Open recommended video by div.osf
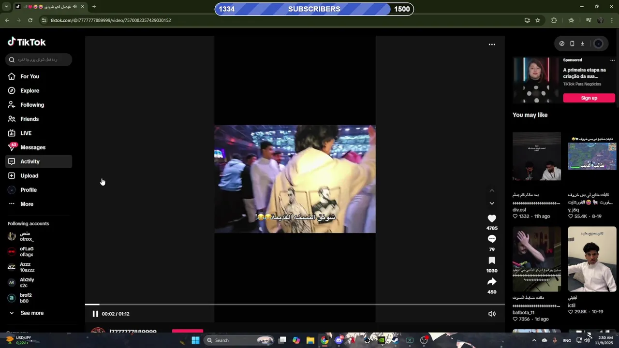Screen dimensions: 619x348 [x=537, y=156]
